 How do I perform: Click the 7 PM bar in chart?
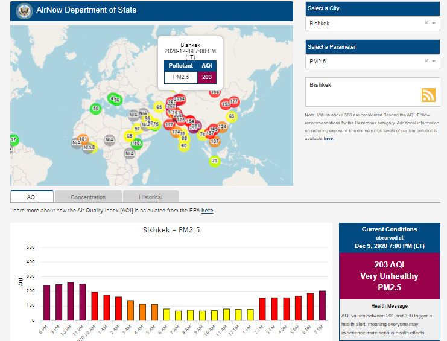(322, 305)
